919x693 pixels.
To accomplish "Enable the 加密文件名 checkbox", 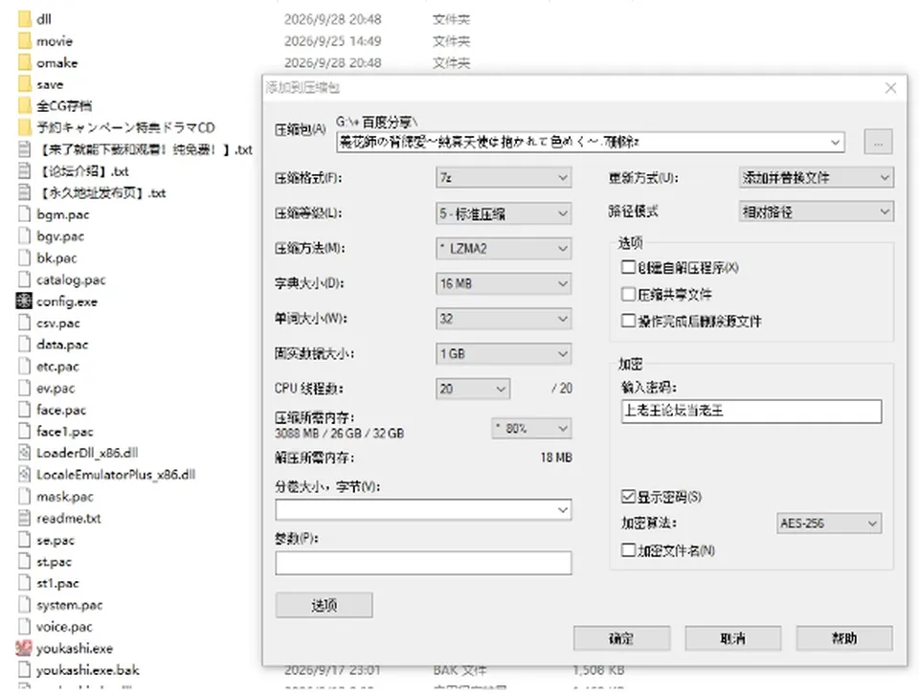I will [x=628, y=550].
